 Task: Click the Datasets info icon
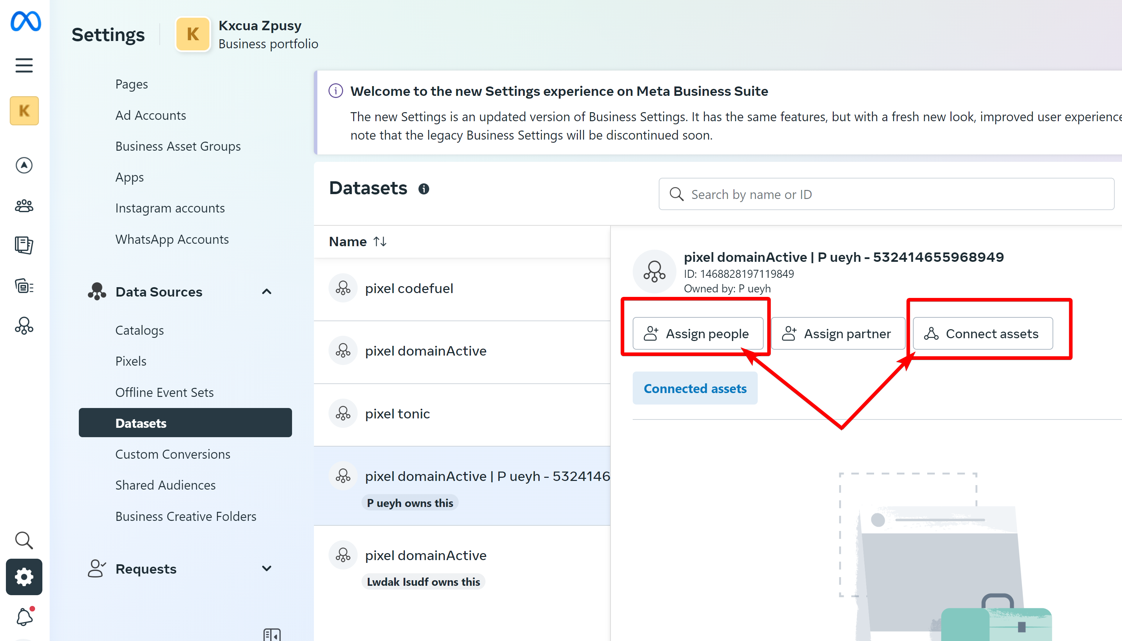[x=423, y=189]
